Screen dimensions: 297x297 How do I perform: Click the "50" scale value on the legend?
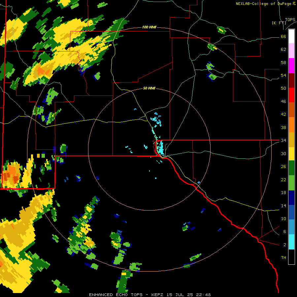pyautogui.click(x=283, y=88)
